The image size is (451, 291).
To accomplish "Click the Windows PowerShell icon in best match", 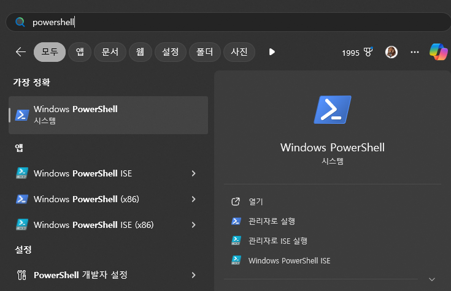I will (x=22, y=115).
